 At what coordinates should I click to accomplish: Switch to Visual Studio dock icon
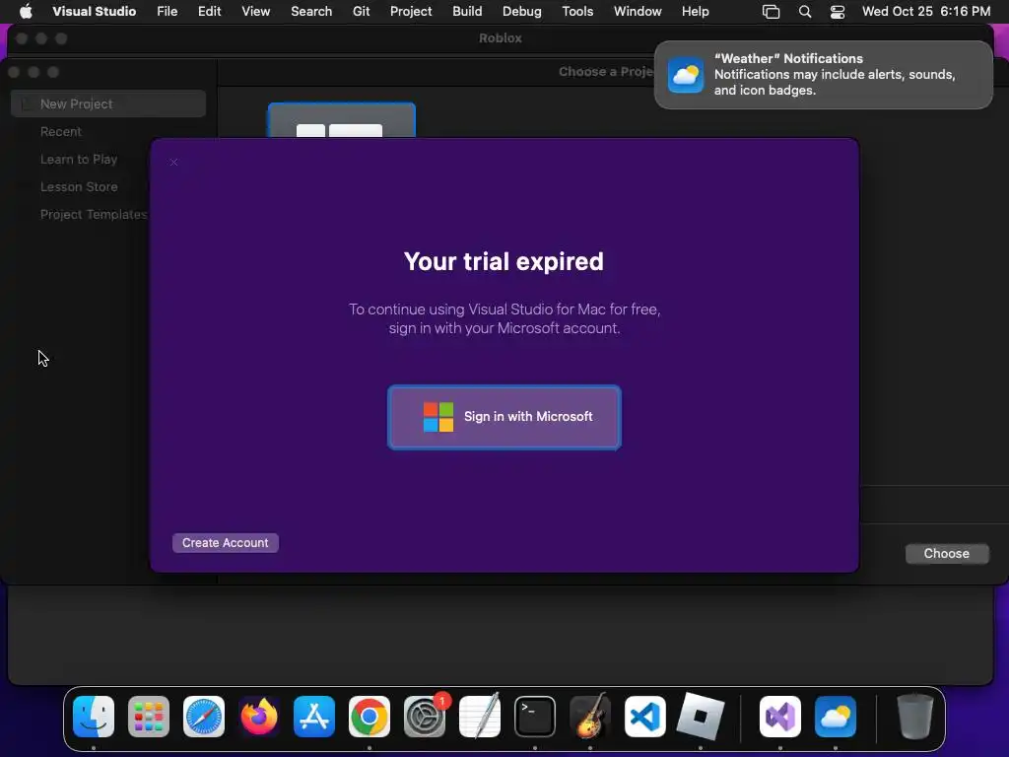[780, 717]
